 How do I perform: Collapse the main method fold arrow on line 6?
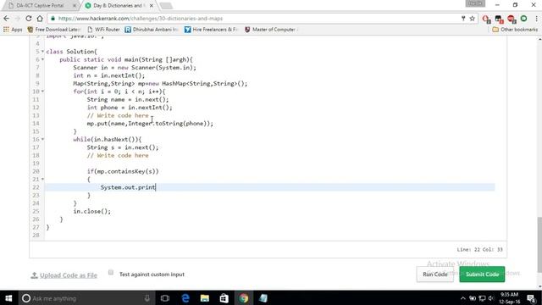pyautogui.click(x=43, y=59)
